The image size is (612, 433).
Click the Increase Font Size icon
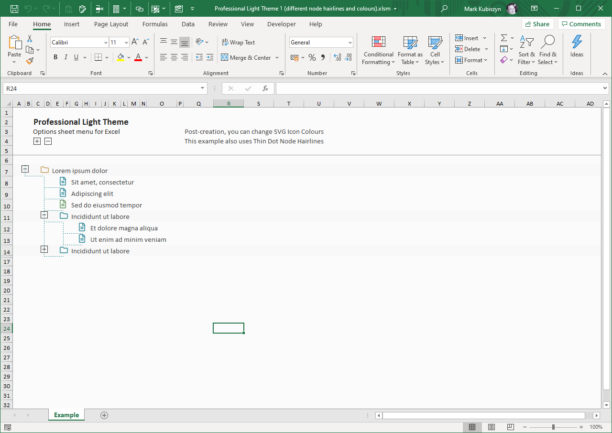click(x=135, y=43)
